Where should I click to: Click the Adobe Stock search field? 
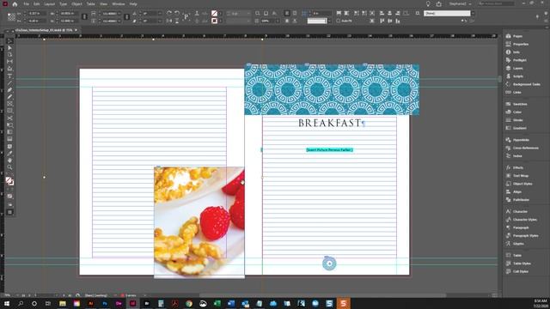[x=496, y=3]
